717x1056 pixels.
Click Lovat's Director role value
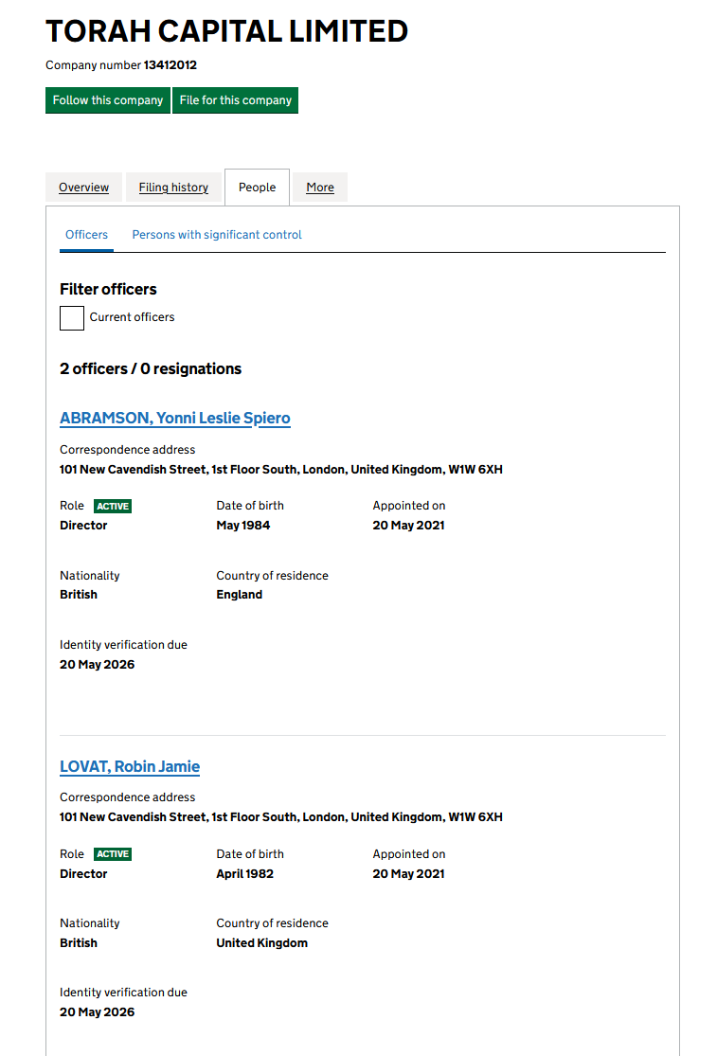83,873
